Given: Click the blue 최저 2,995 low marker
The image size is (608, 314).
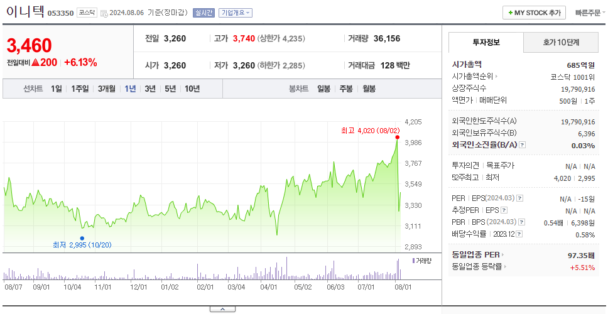Looking at the screenshot, I should click(82, 239).
